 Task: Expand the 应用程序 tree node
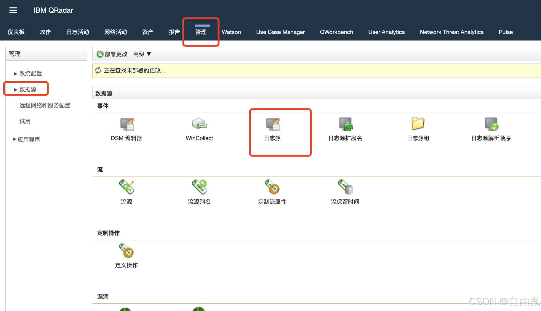click(x=15, y=139)
